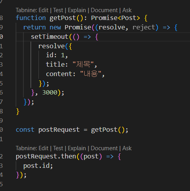This screenshot has height=191, width=190.
Task: Click the setTimeout call
Action: tap(50, 37)
